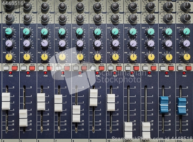The width and height of the screenshot is (193, 142).
Task: Click the ST2 channel FX knob
Action: point(186,44)
